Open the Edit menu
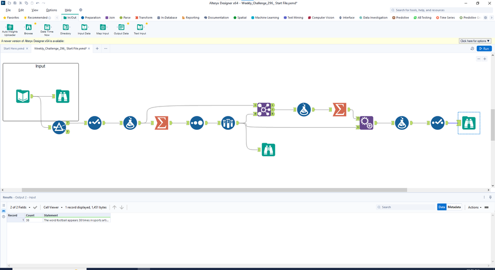This screenshot has width=495, height=270. pyautogui.click(x=21, y=10)
